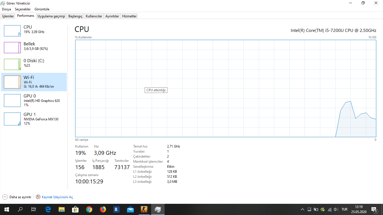Open the Windows Start menu
The height and width of the screenshot is (215, 383).
[7, 209]
